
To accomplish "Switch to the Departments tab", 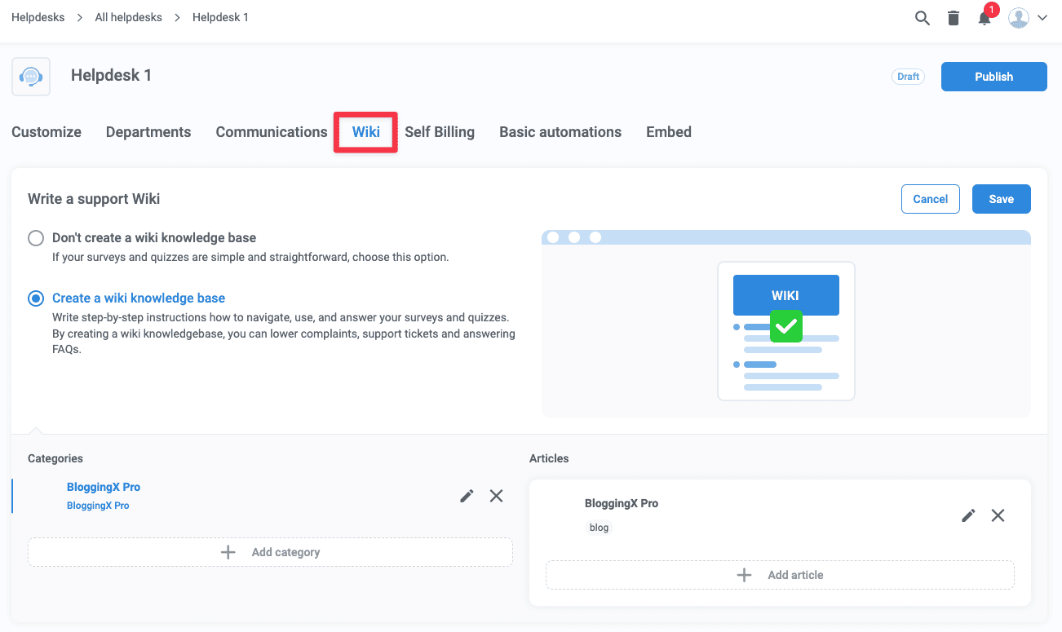I will (x=148, y=132).
